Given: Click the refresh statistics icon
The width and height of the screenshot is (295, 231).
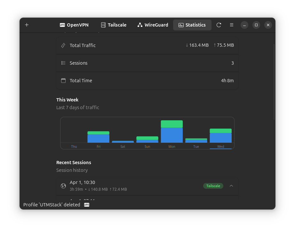Looking at the screenshot, I should tap(219, 25).
